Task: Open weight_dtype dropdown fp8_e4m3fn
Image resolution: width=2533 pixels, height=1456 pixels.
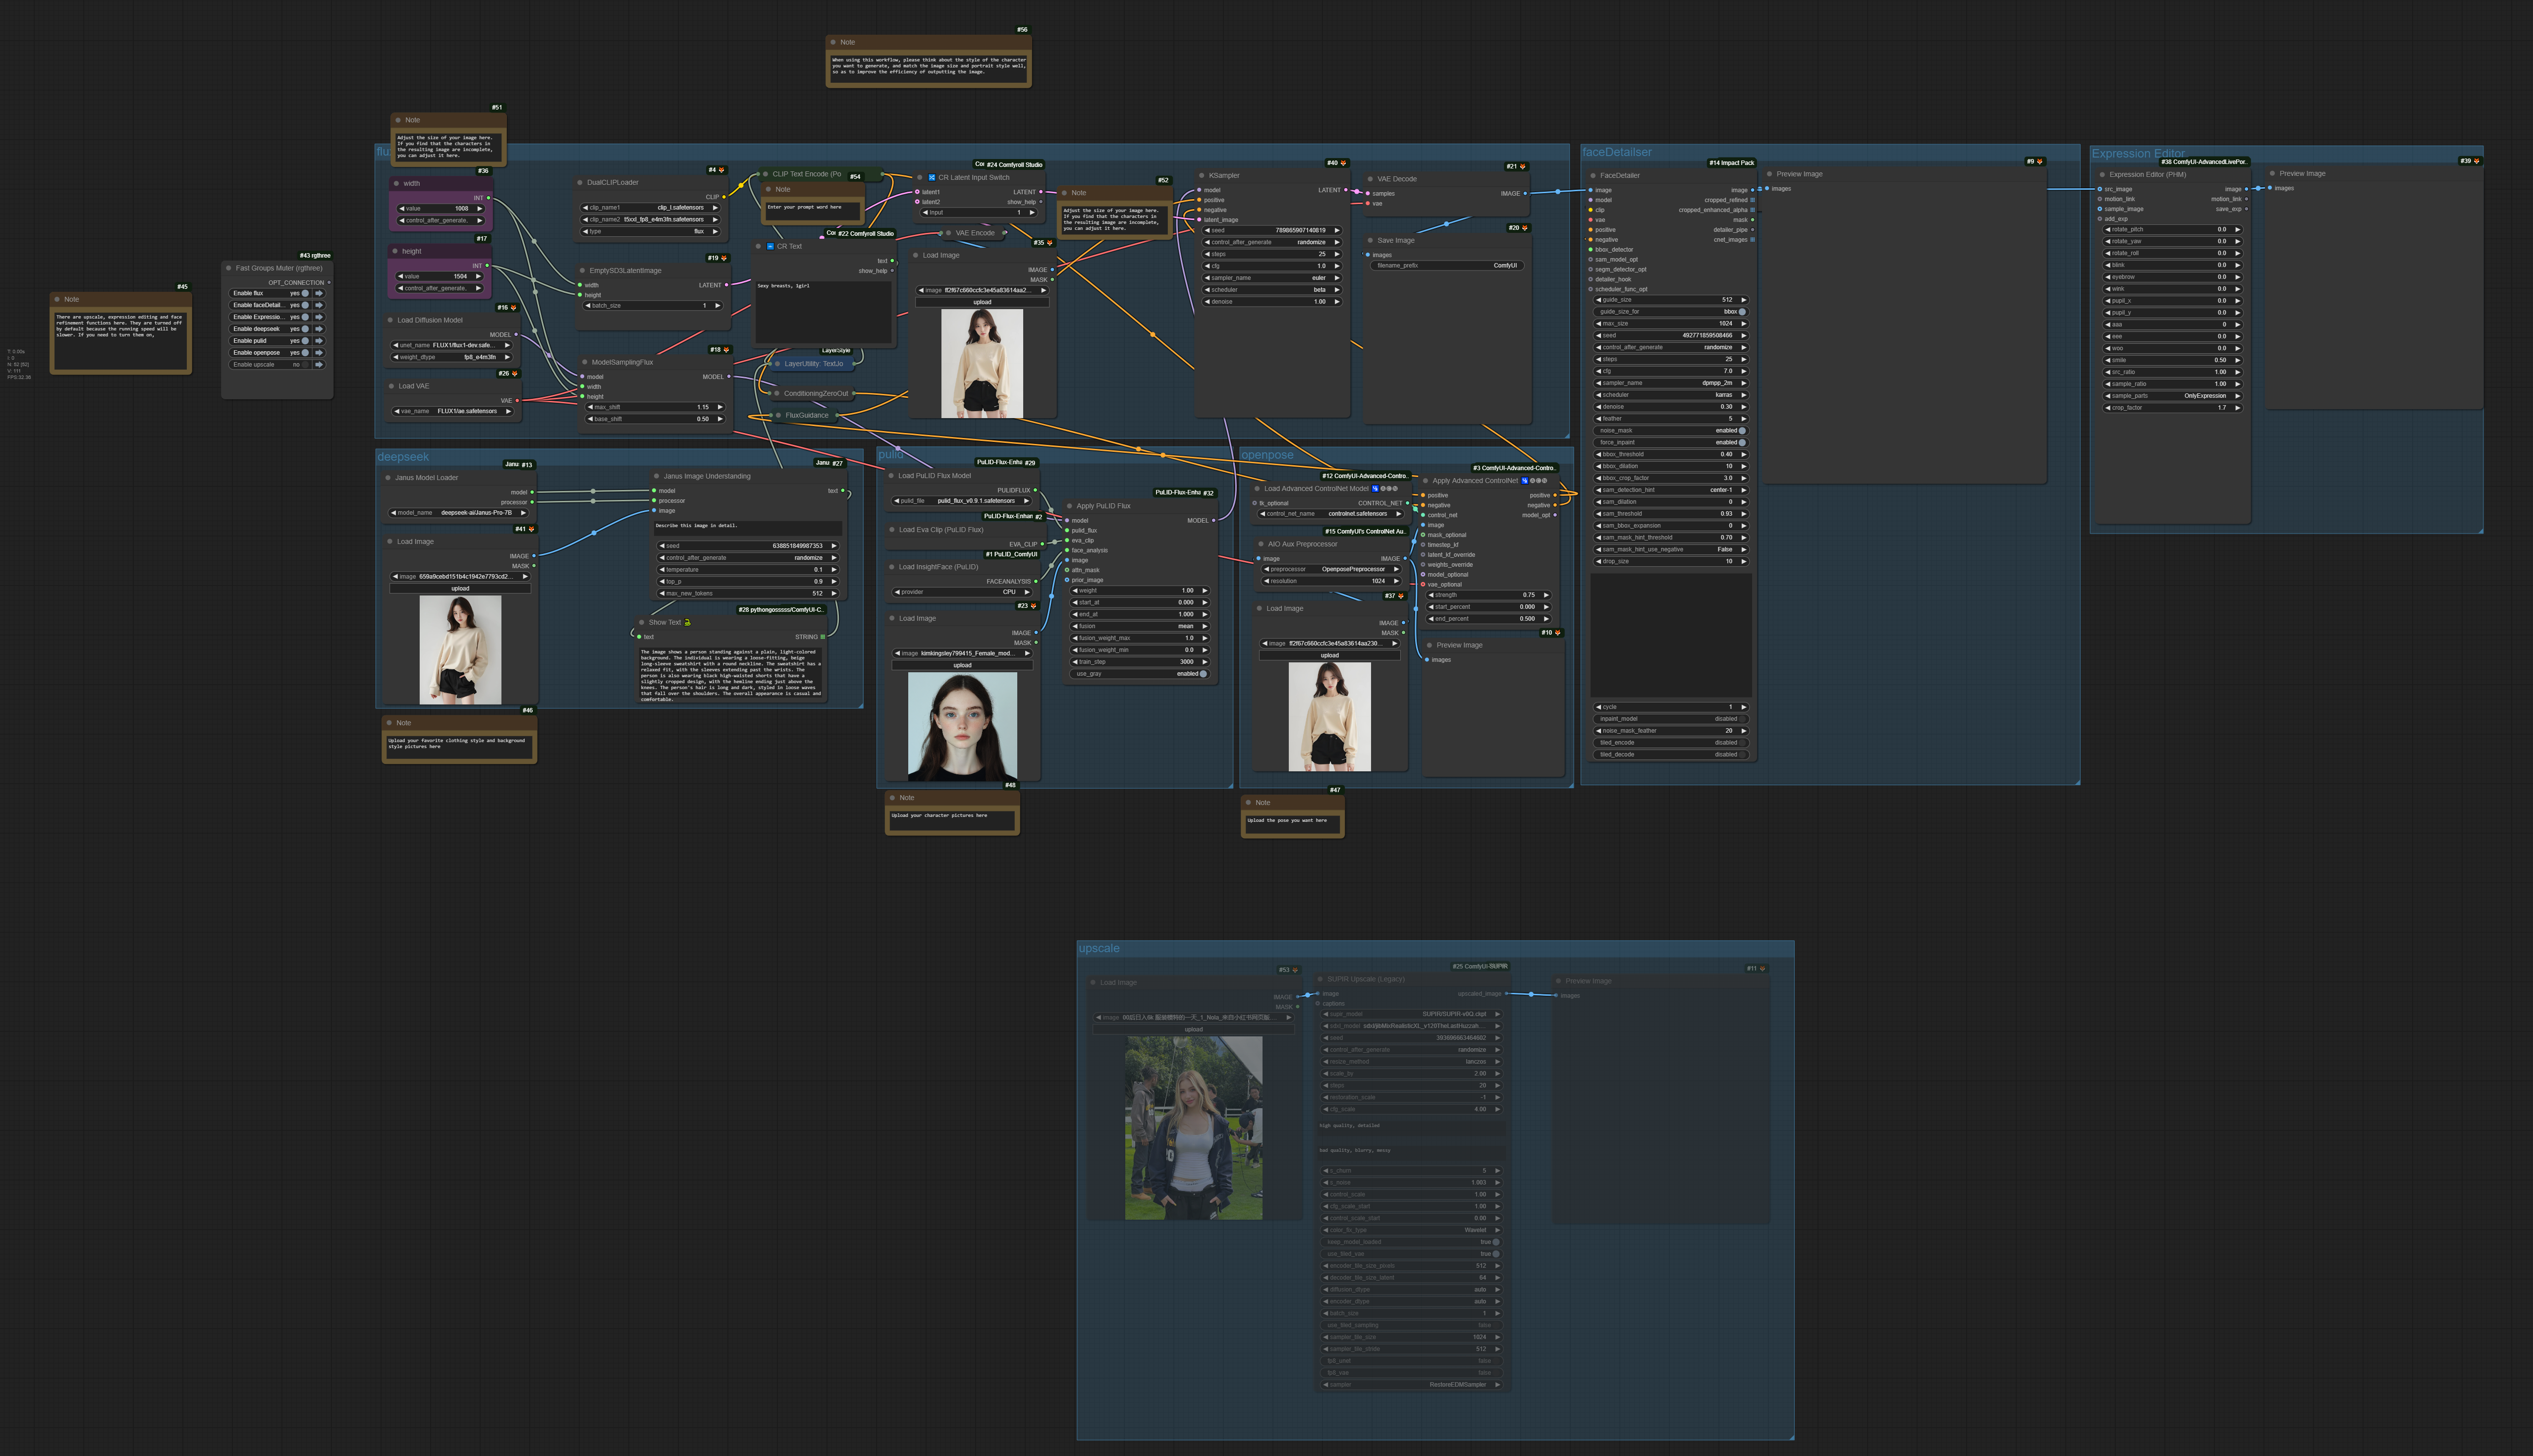Action: tap(453, 357)
